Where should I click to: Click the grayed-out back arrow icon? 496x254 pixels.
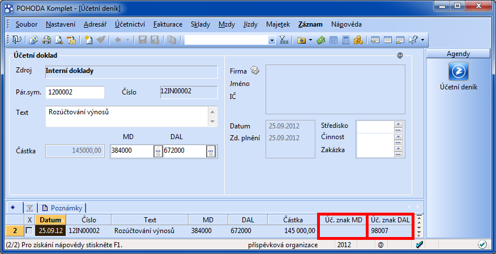(x=118, y=40)
